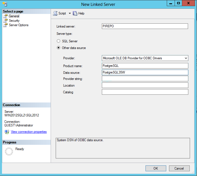This screenshot has height=176, width=197.
Task: Maximize the New Linked Server window
Action: pyautogui.click(x=179, y=3)
